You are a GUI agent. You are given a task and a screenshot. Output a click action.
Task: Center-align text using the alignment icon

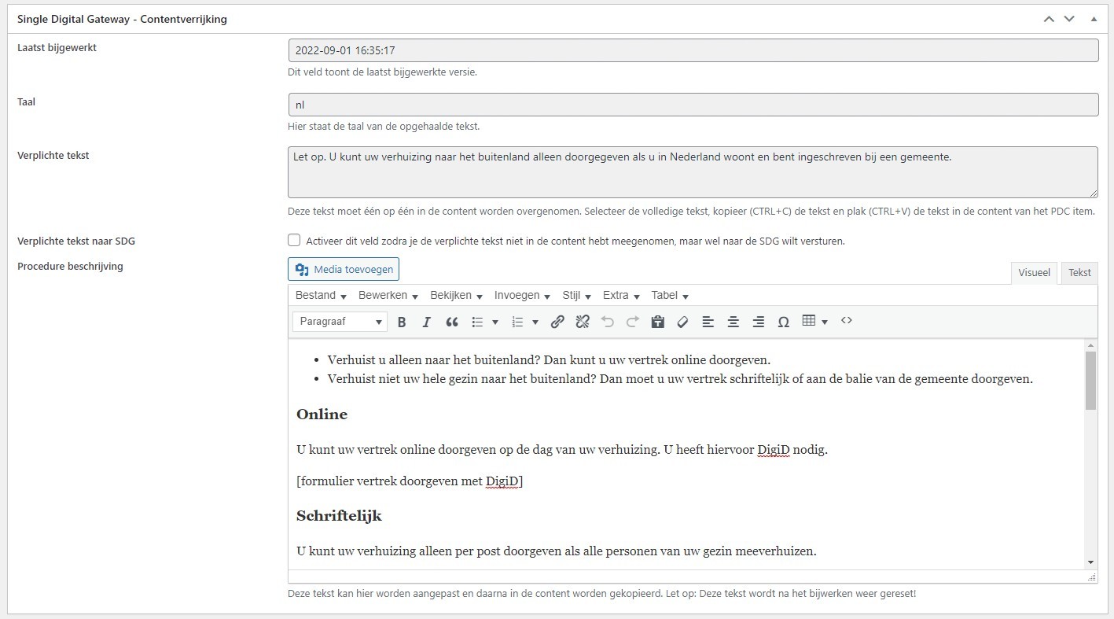733,321
